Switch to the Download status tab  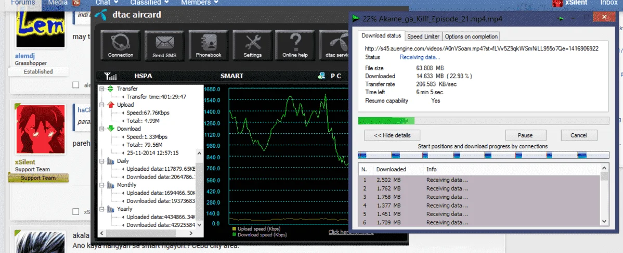[381, 36]
